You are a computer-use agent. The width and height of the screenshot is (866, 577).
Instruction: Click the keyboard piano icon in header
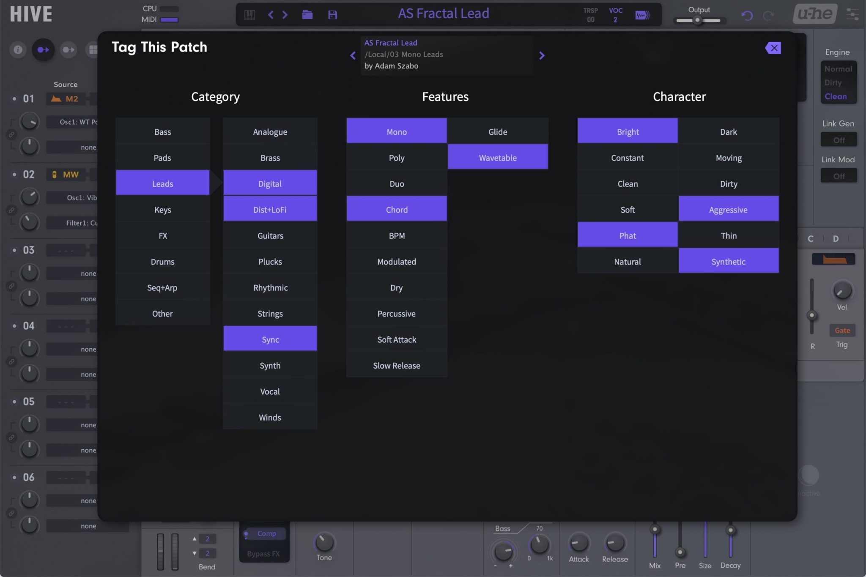(x=249, y=15)
